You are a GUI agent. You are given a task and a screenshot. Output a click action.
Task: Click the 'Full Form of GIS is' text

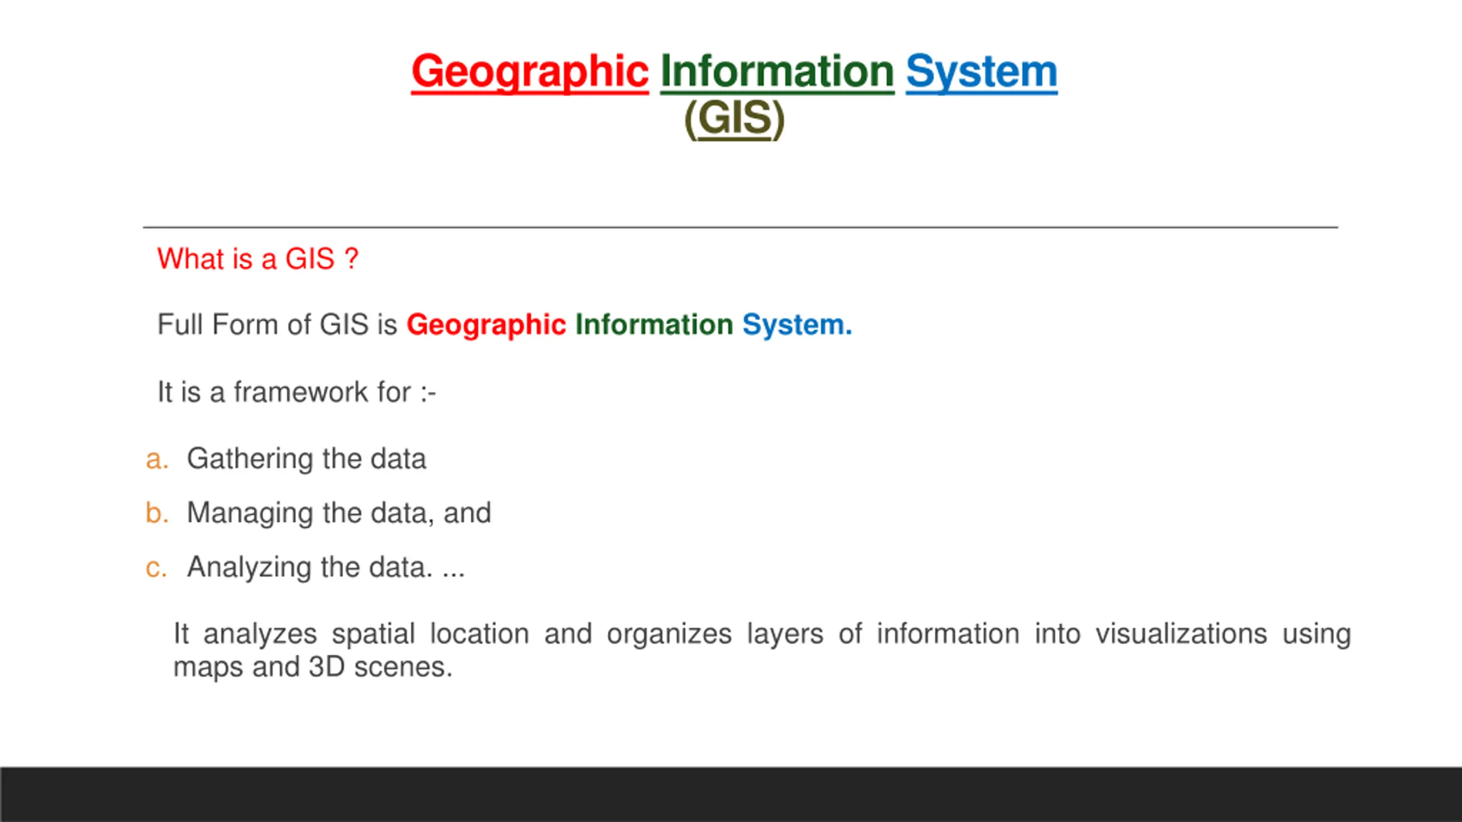[277, 324]
